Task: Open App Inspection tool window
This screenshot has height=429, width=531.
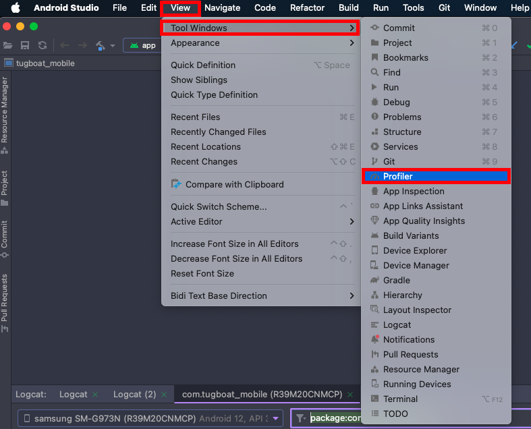Action: (436, 192)
